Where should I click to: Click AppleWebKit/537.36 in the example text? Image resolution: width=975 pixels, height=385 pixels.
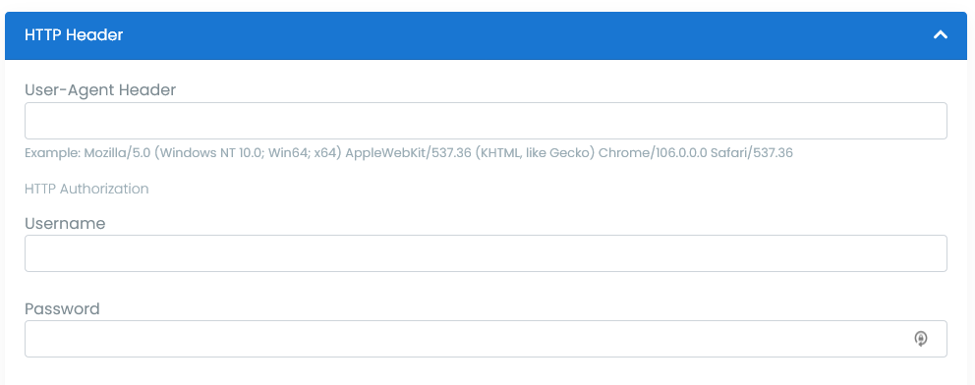(408, 153)
